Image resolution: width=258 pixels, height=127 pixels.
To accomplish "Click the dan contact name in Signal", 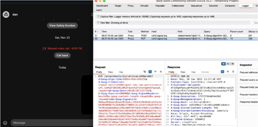I will [15, 14].
